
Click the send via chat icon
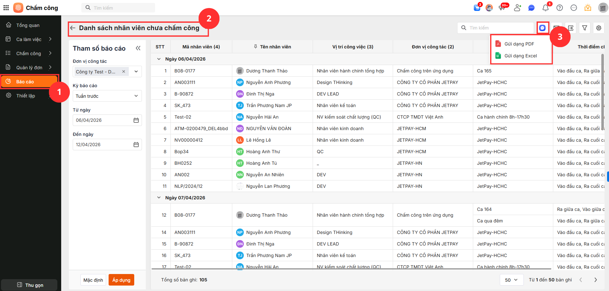542,28
